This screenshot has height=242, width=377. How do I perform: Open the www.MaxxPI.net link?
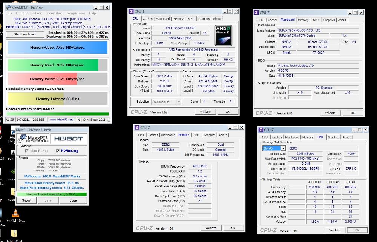[61, 119]
